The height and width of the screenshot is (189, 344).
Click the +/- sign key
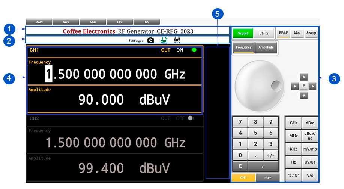tap(271, 155)
